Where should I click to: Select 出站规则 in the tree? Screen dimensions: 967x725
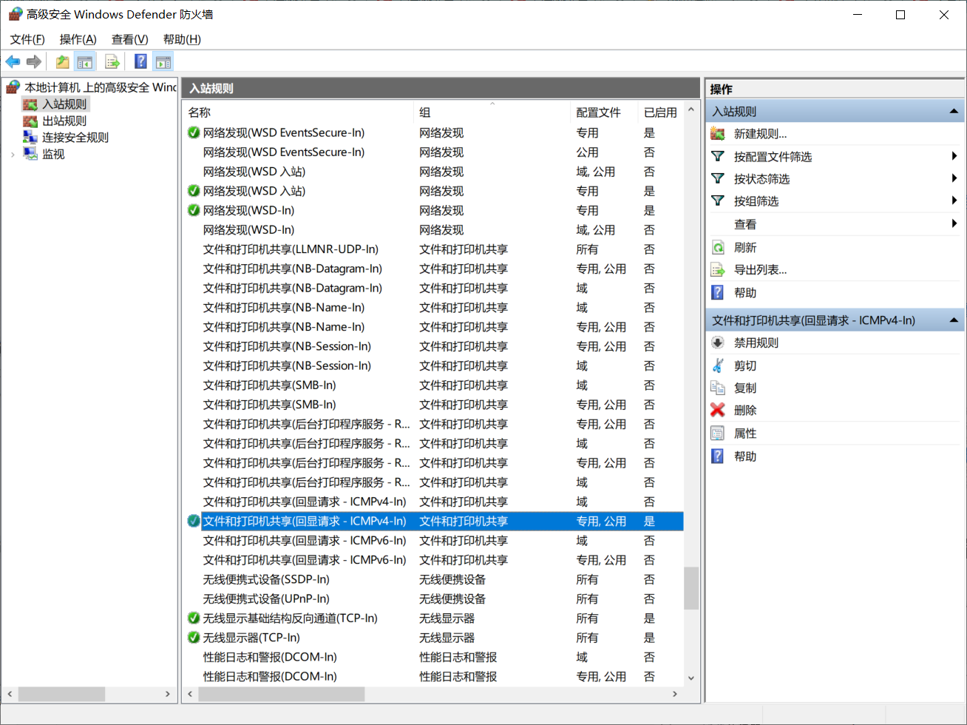click(64, 121)
